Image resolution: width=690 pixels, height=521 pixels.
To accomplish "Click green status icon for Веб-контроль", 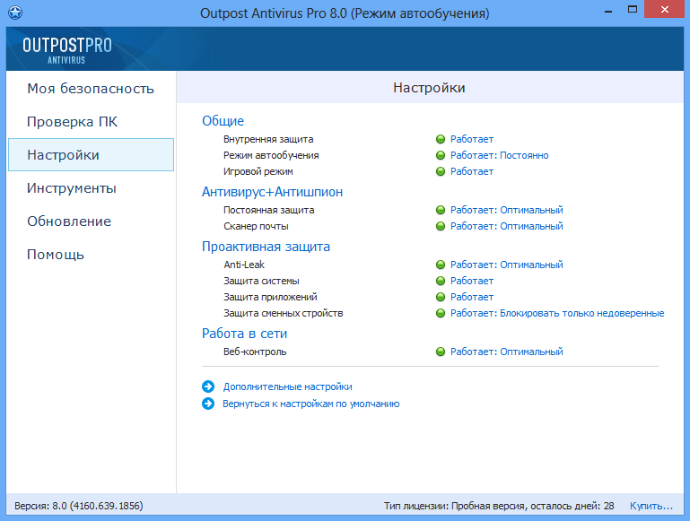I will tap(441, 352).
